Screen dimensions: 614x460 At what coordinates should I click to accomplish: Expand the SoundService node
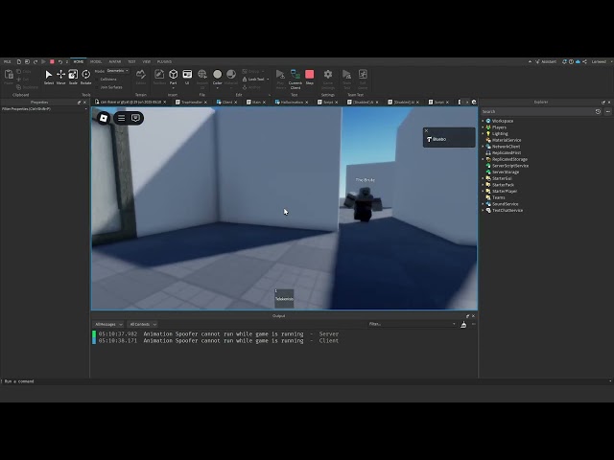(483, 204)
